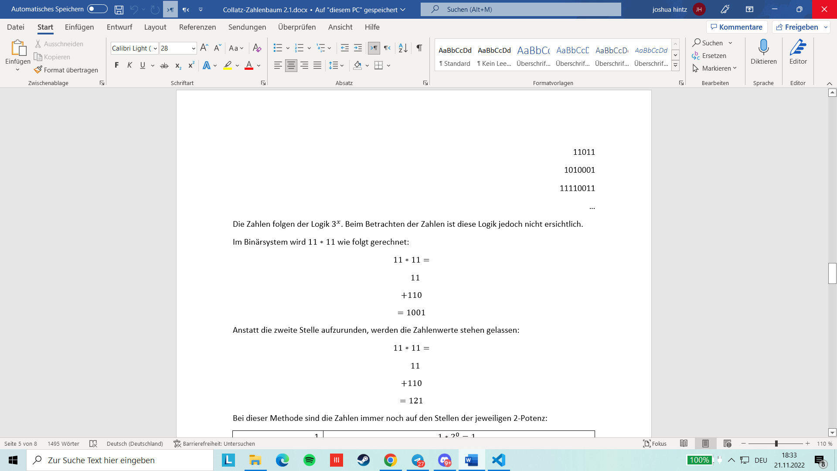Click the vertical scrollbar thumb
This screenshot has height=471, width=837.
tap(832, 273)
